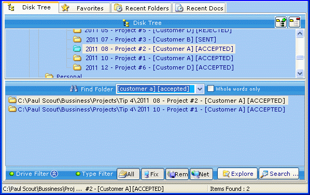The image size is (310, 195).
Task: Select the Project #2 [Customer A] tree folder
Action: click(159, 49)
